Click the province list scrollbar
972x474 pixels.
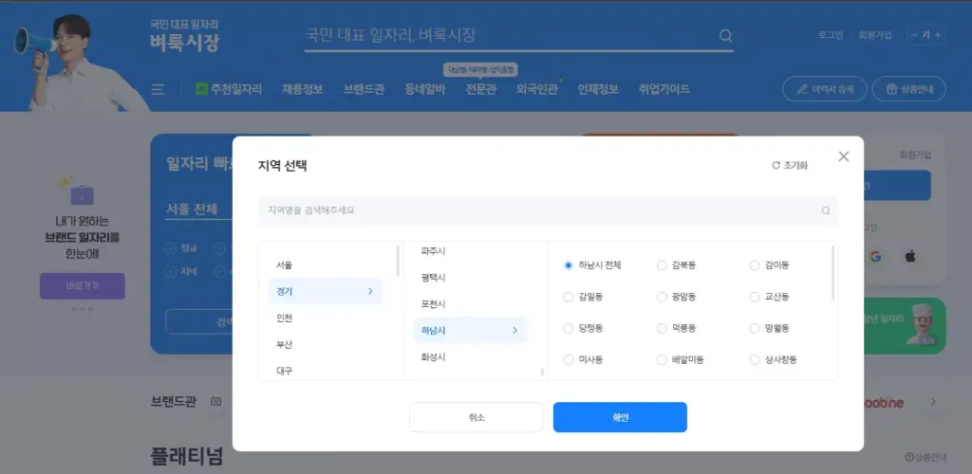coord(398,261)
